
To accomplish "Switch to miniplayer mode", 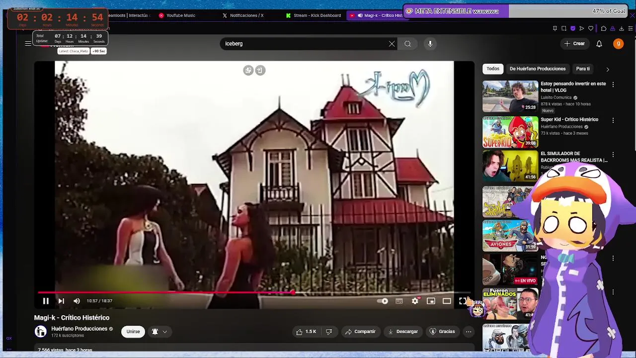I will (x=431, y=301).
